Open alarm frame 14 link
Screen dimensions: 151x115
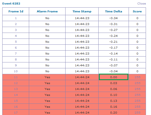click(x=16, y=95)
